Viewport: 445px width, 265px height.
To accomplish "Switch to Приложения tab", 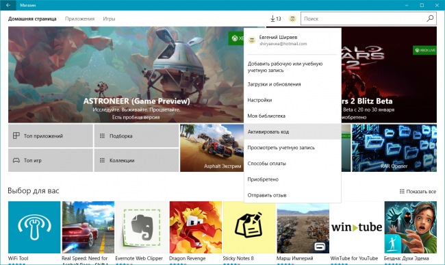I will pyautogui.click(x=79, y=18).
